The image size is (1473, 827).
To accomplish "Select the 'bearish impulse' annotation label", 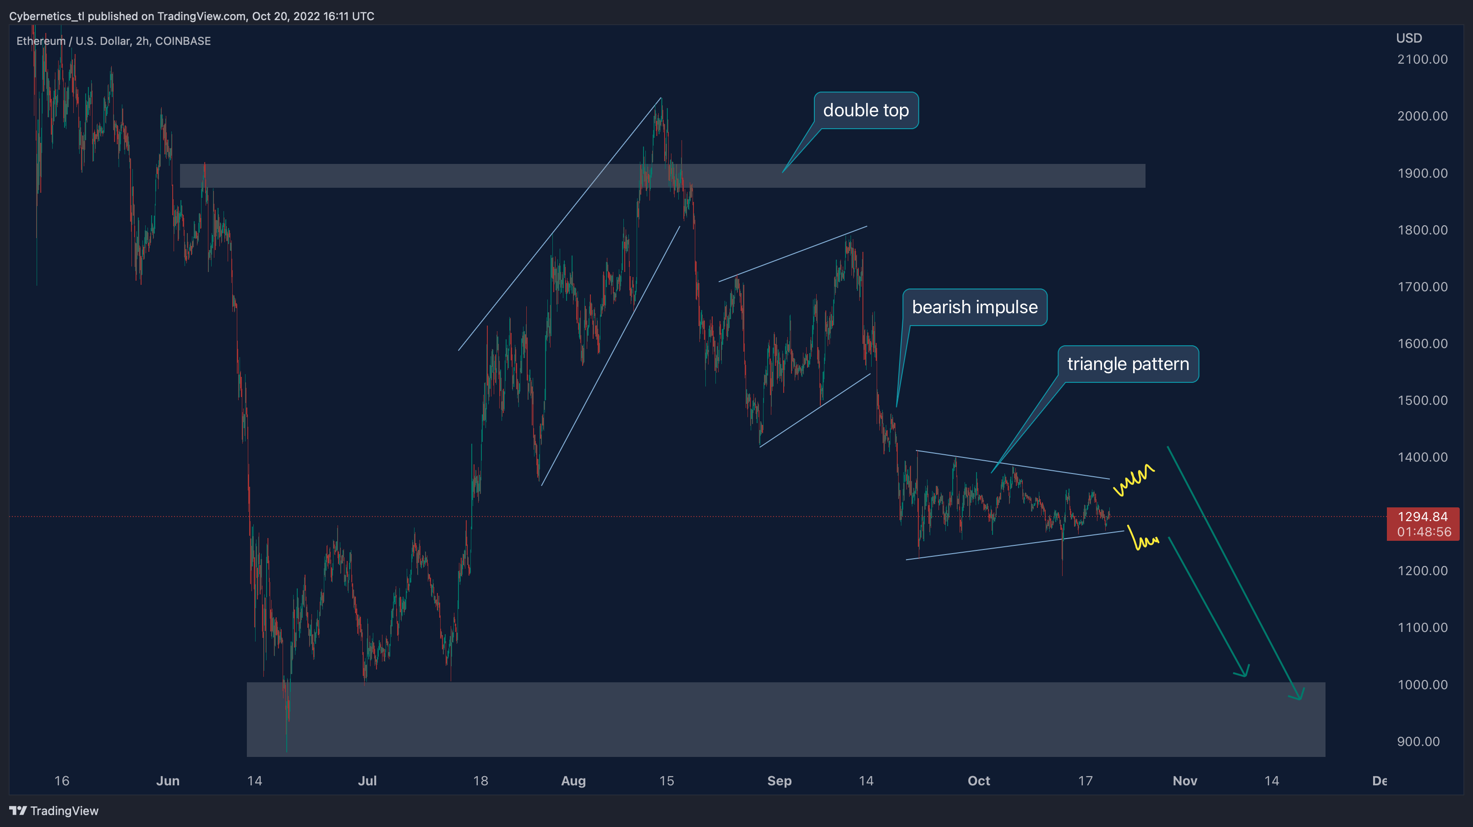I will (x=974, y=307).
